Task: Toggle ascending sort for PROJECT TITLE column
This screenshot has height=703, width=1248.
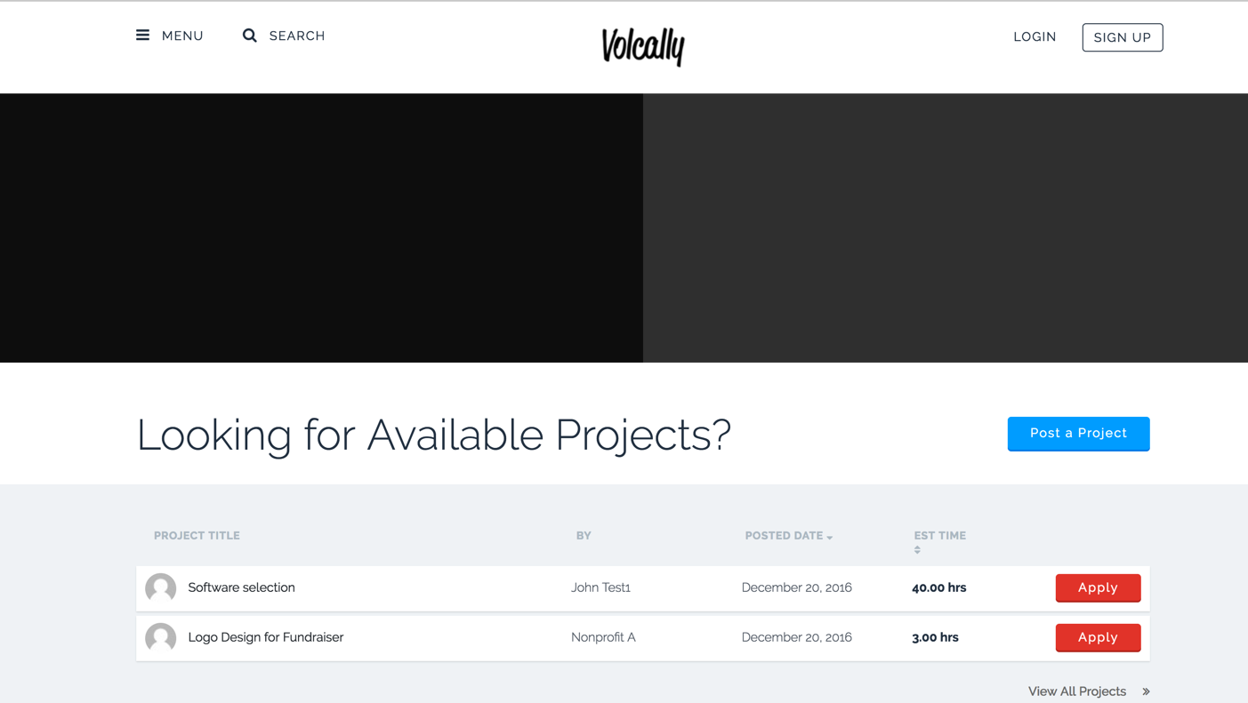Action: (x=197, y=535)
